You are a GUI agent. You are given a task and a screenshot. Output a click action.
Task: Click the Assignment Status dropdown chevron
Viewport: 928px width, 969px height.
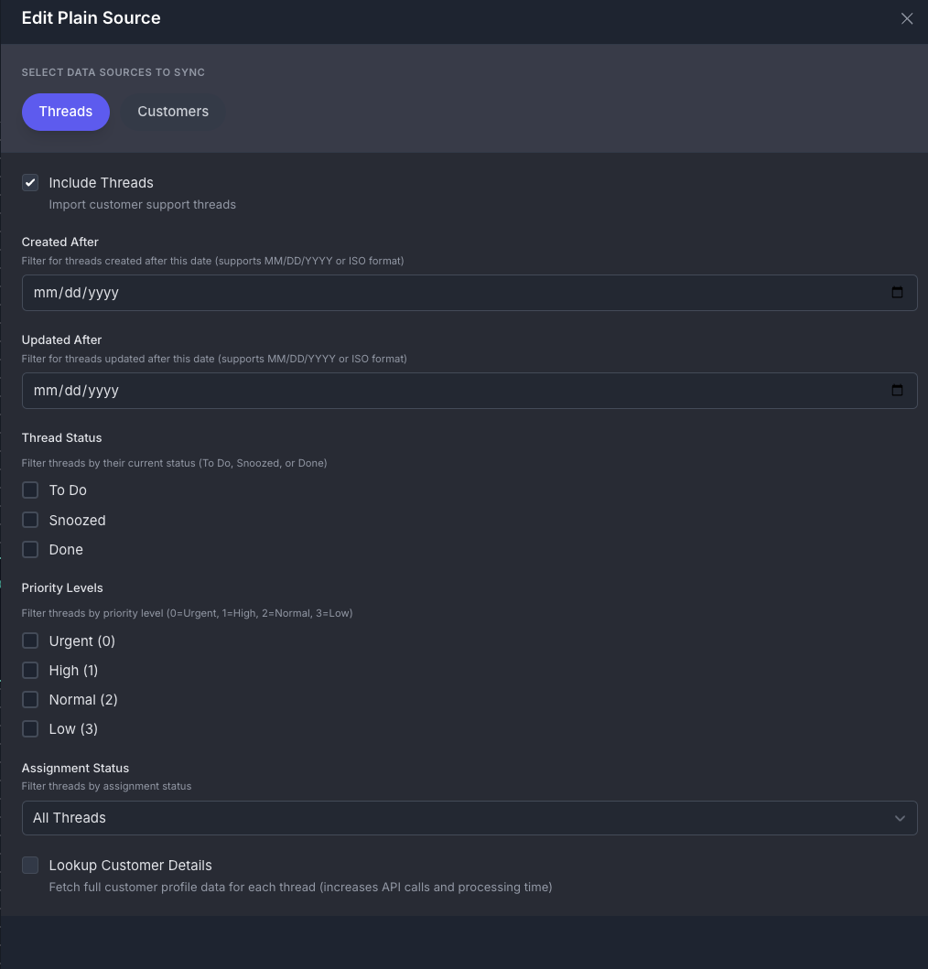(x=900, y=818)
